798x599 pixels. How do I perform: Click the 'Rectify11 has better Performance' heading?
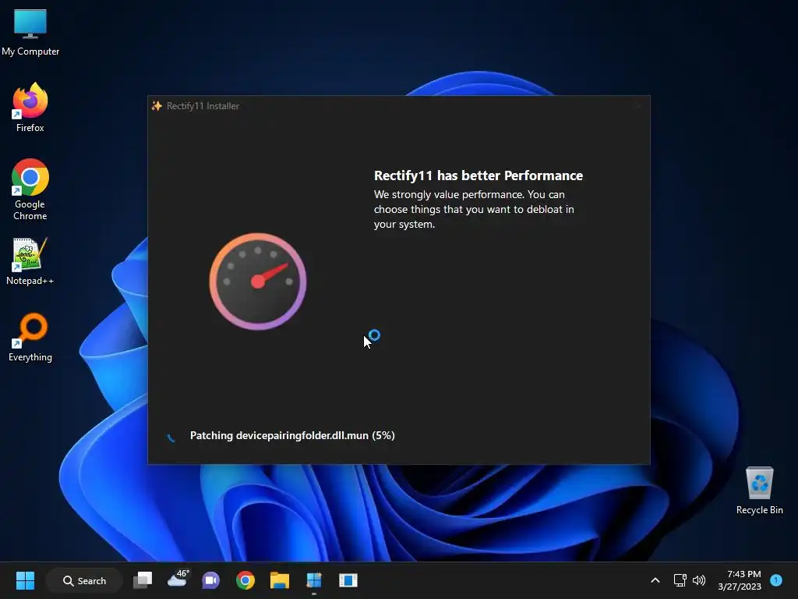[478, 175]
